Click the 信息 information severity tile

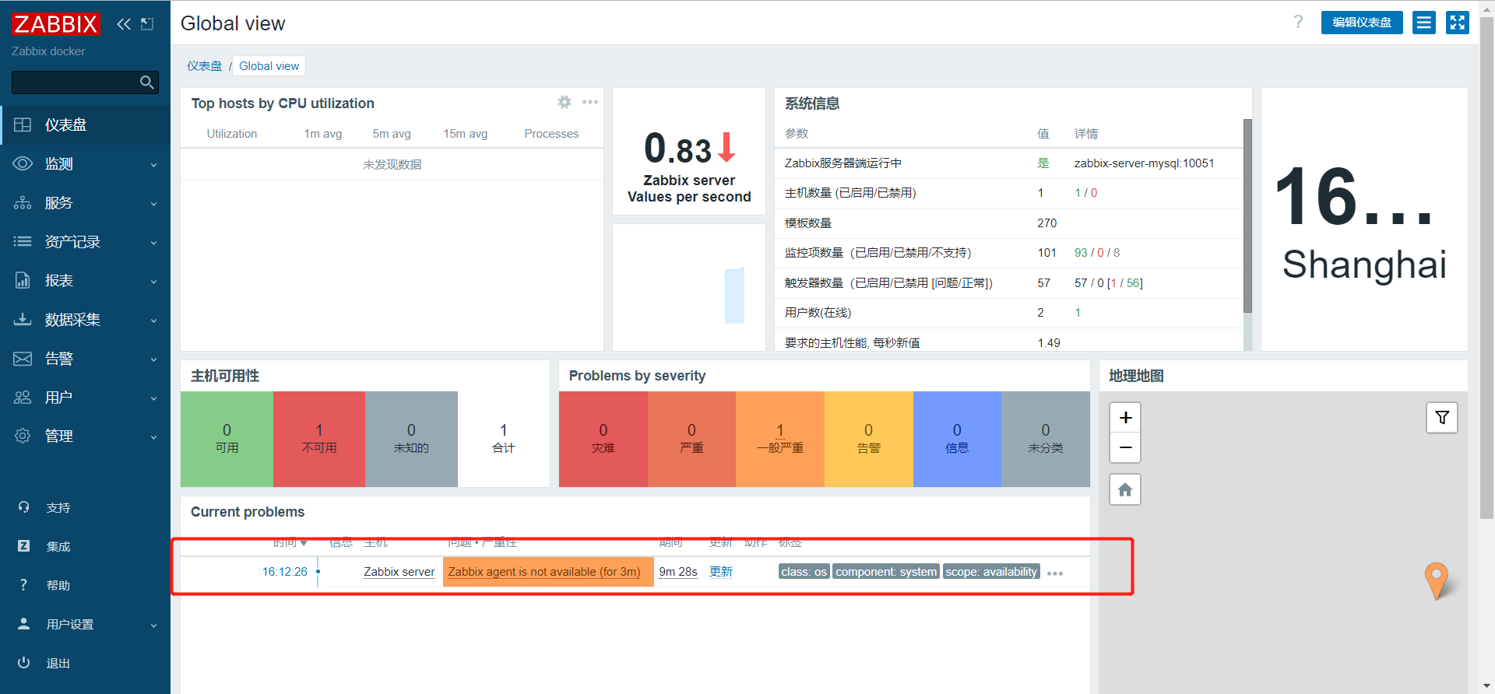tap(957, 439)
